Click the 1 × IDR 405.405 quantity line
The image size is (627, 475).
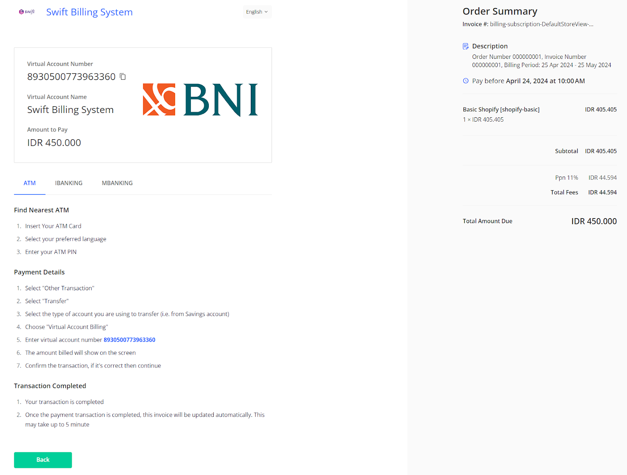coord(483,120)
